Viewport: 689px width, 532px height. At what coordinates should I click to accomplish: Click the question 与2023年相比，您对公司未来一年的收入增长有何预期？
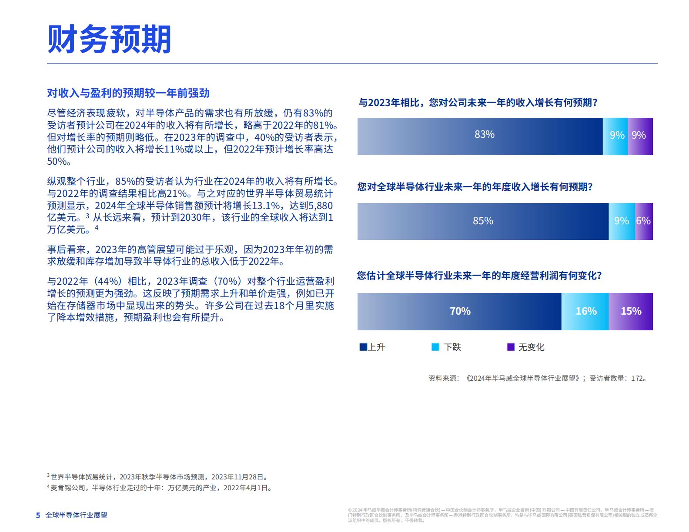(x=478, y=103)
